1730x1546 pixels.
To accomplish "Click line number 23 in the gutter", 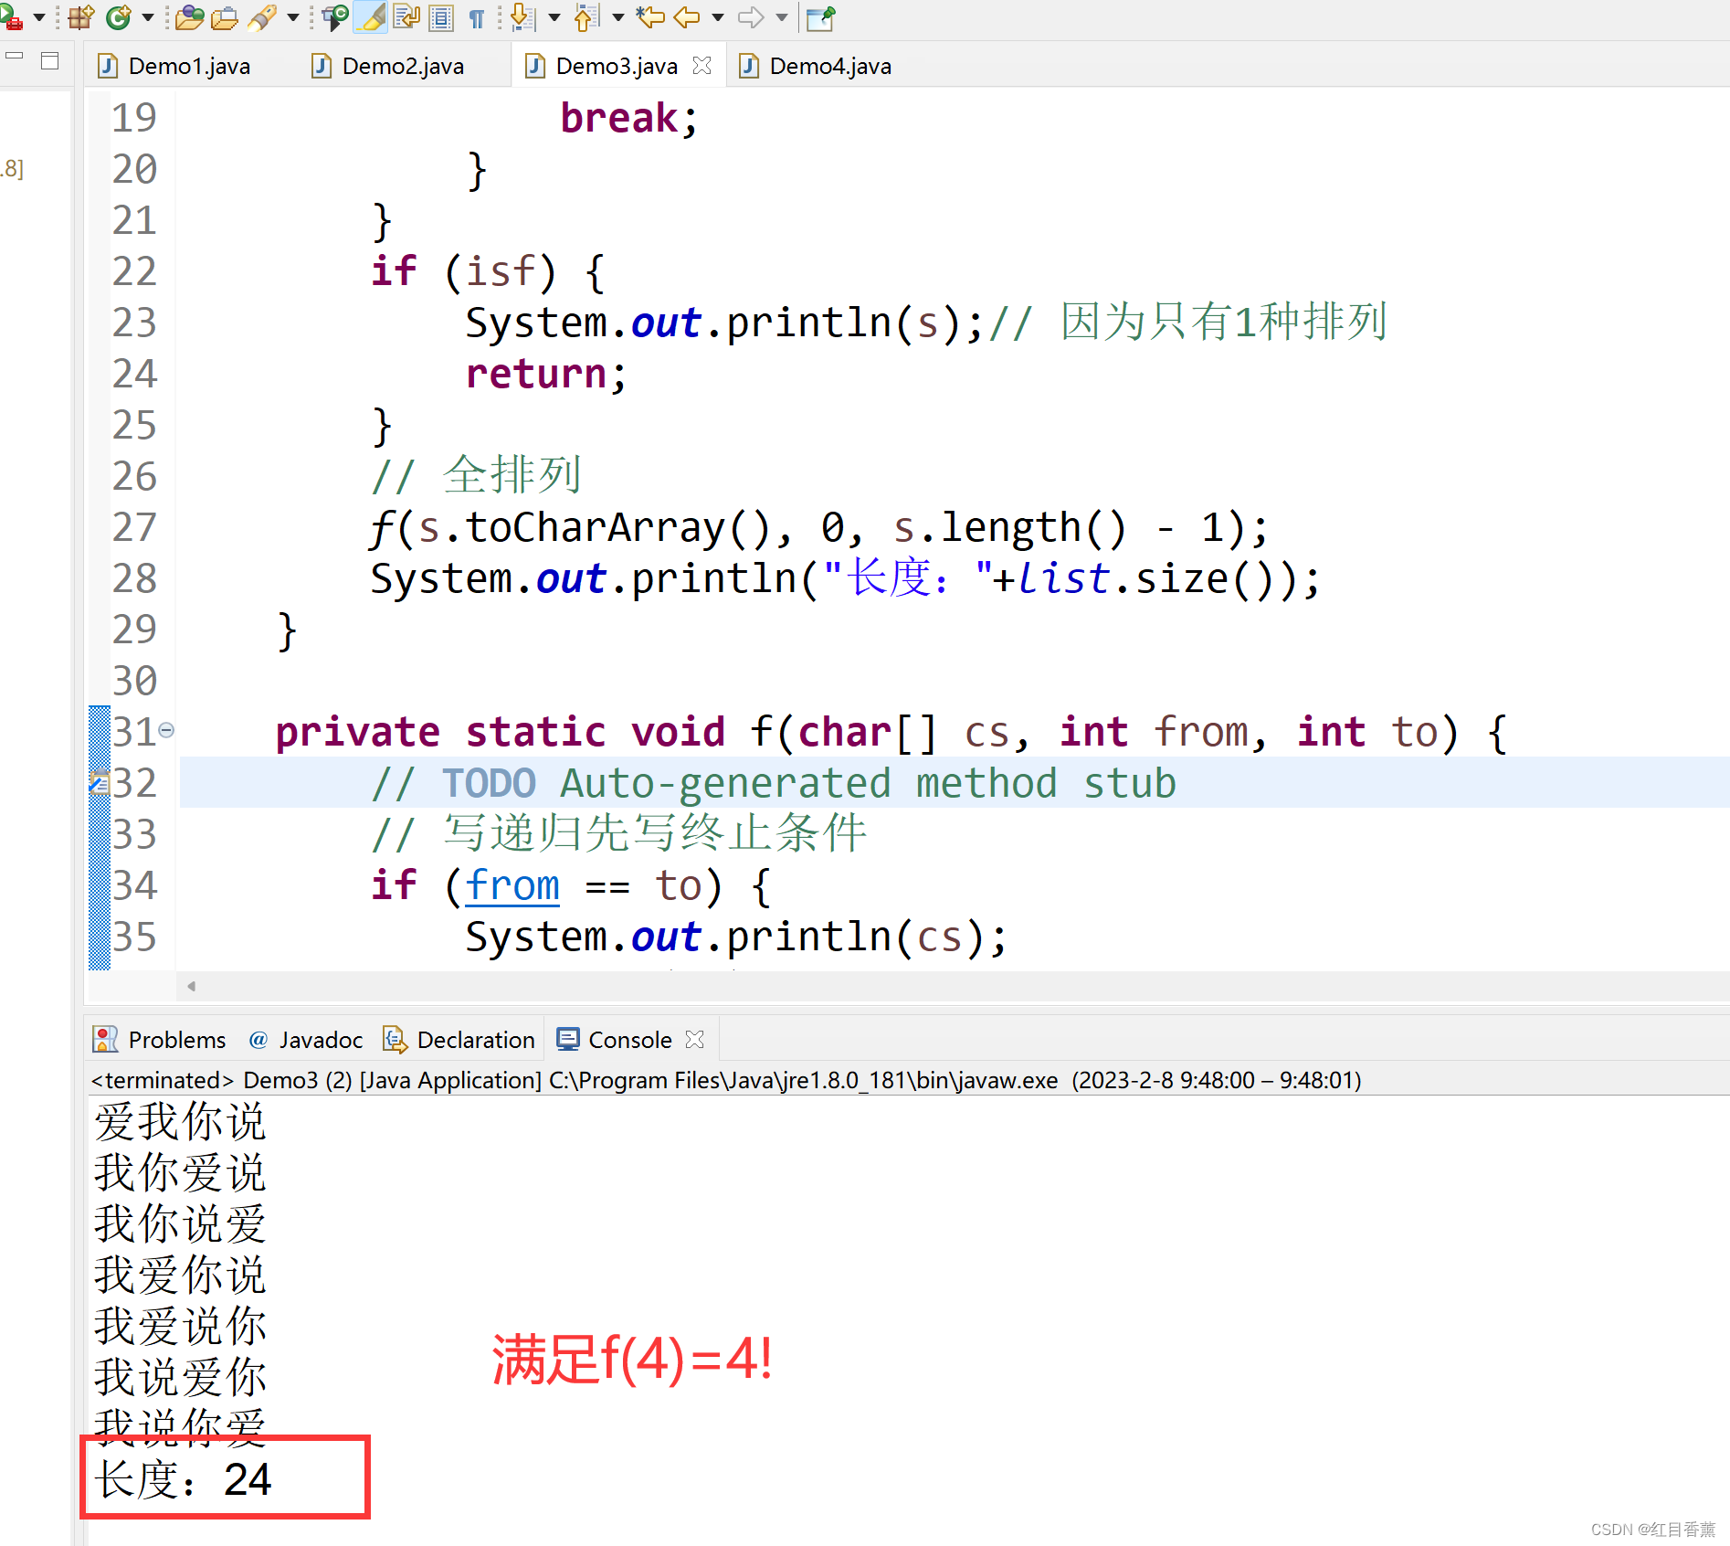I will click(x=134, y=323).
